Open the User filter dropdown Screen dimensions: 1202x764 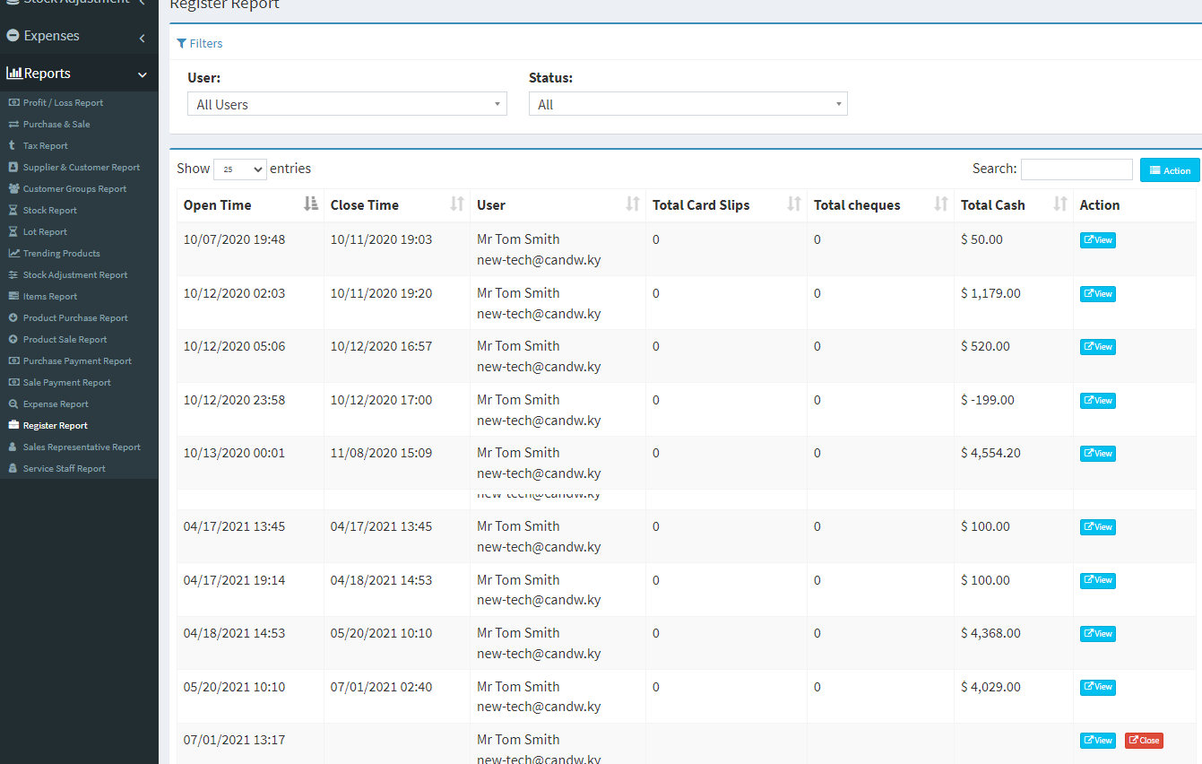tap(347, 104)
